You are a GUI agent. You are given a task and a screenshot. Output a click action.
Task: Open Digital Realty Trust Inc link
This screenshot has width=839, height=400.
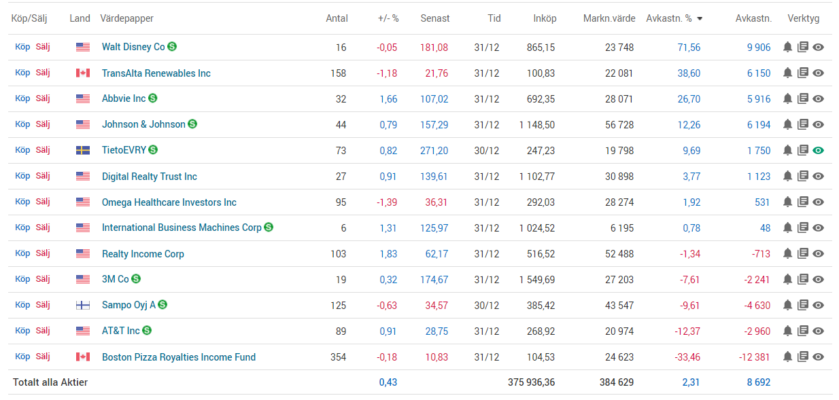click(150, 177)
